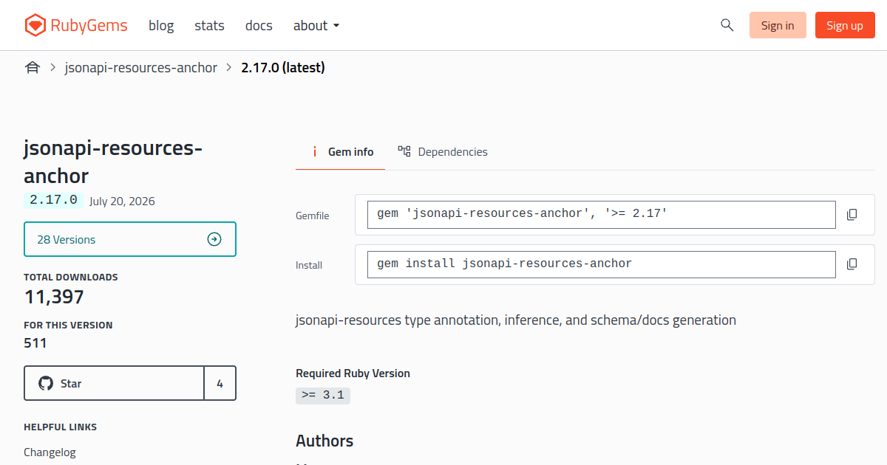This screenshot has height=465, width=887.
Task: Click the gem description sentence
Action: click(x=516, y=320)
